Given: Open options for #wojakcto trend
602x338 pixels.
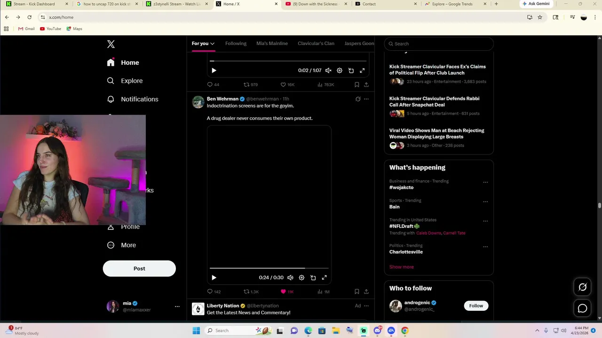Looking at the screenshot, I should pos(485,182).
